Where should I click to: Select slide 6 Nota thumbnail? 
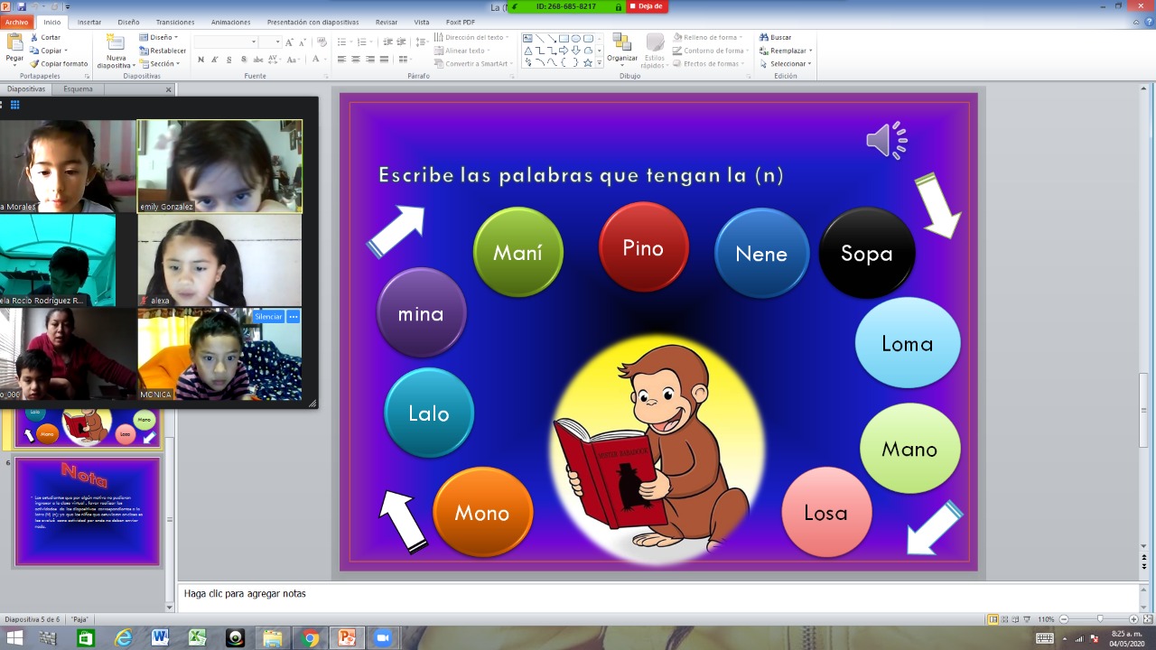click(88, 512)
